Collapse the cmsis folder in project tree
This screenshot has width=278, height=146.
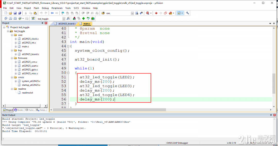coord(12,77)
